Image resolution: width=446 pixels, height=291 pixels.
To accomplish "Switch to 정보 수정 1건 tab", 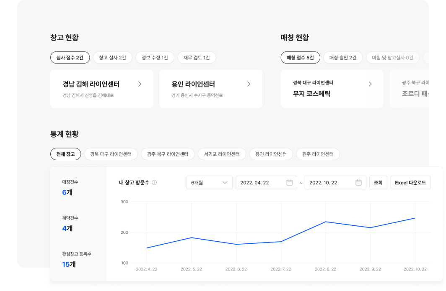I will coord(155,58).
